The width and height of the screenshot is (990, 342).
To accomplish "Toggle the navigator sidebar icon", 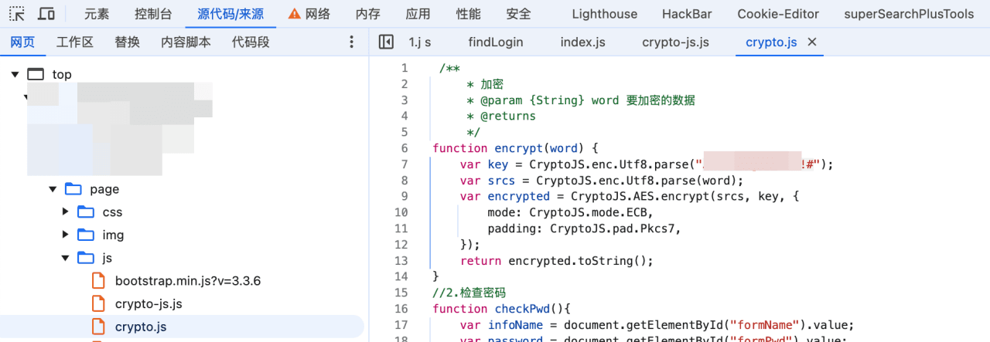I will [x=386, y=42].
